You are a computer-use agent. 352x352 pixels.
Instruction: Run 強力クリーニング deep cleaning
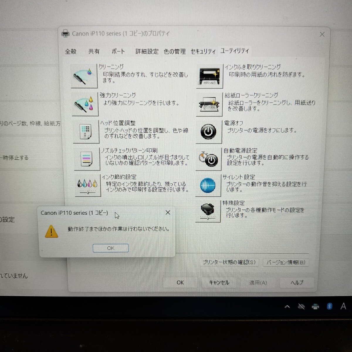click(x=85, y=104)
